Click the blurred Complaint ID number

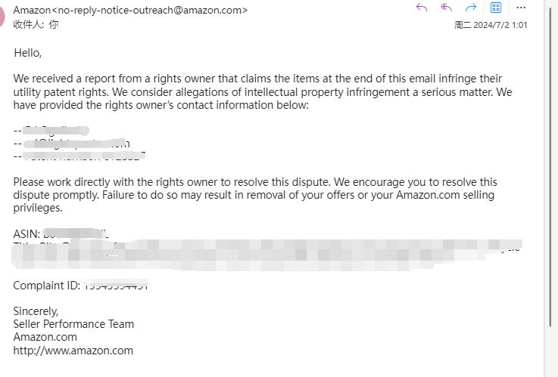pos(116,285)
